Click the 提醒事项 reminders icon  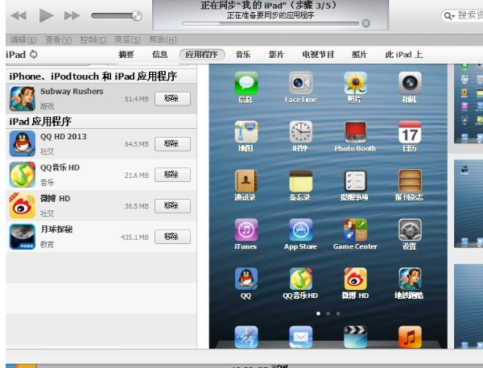pos(355,181)
